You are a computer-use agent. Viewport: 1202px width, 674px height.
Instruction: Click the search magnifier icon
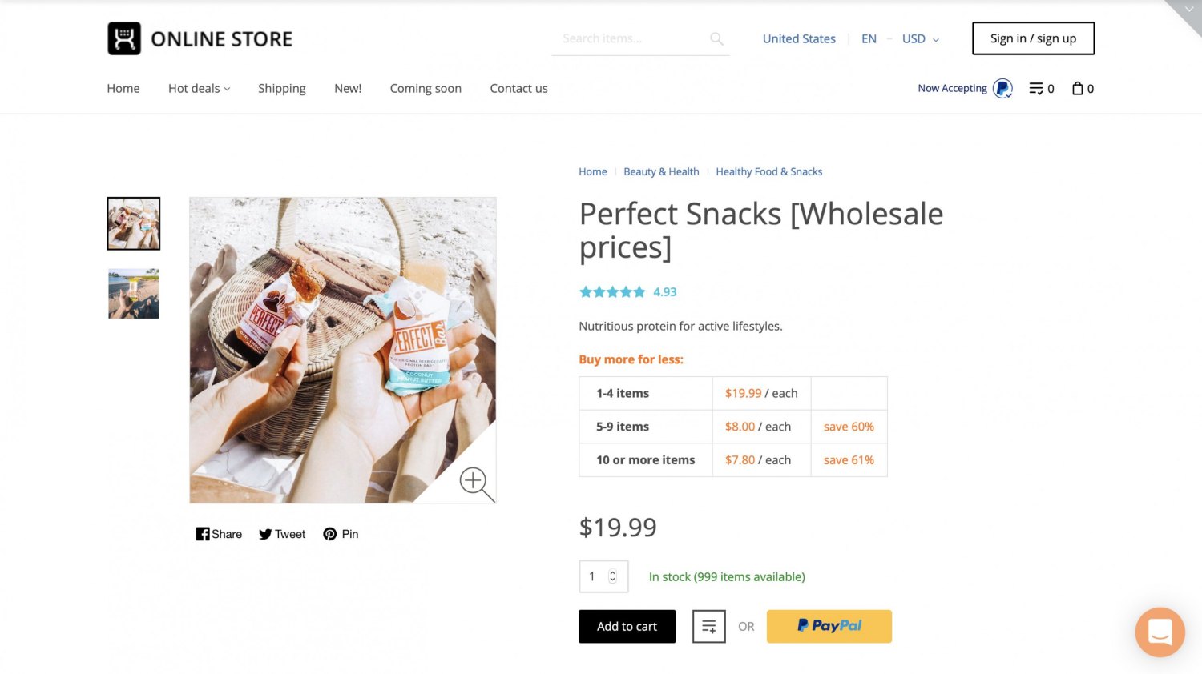click(x=716, y=38)
